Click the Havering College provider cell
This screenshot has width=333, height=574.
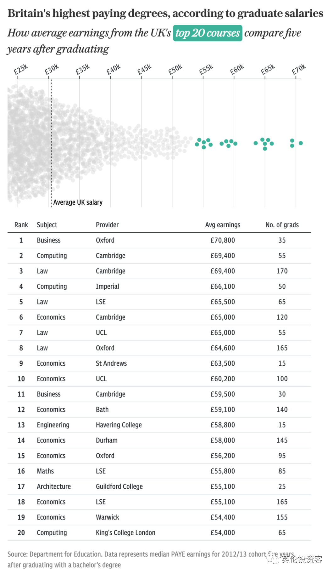[119, 425]
